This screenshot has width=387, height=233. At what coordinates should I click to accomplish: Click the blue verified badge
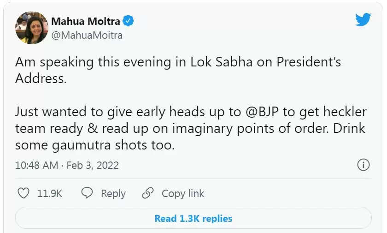click(129, 21)
